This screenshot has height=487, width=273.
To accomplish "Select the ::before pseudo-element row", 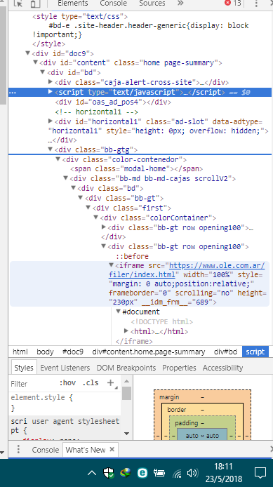I will (x=133, y=256).
